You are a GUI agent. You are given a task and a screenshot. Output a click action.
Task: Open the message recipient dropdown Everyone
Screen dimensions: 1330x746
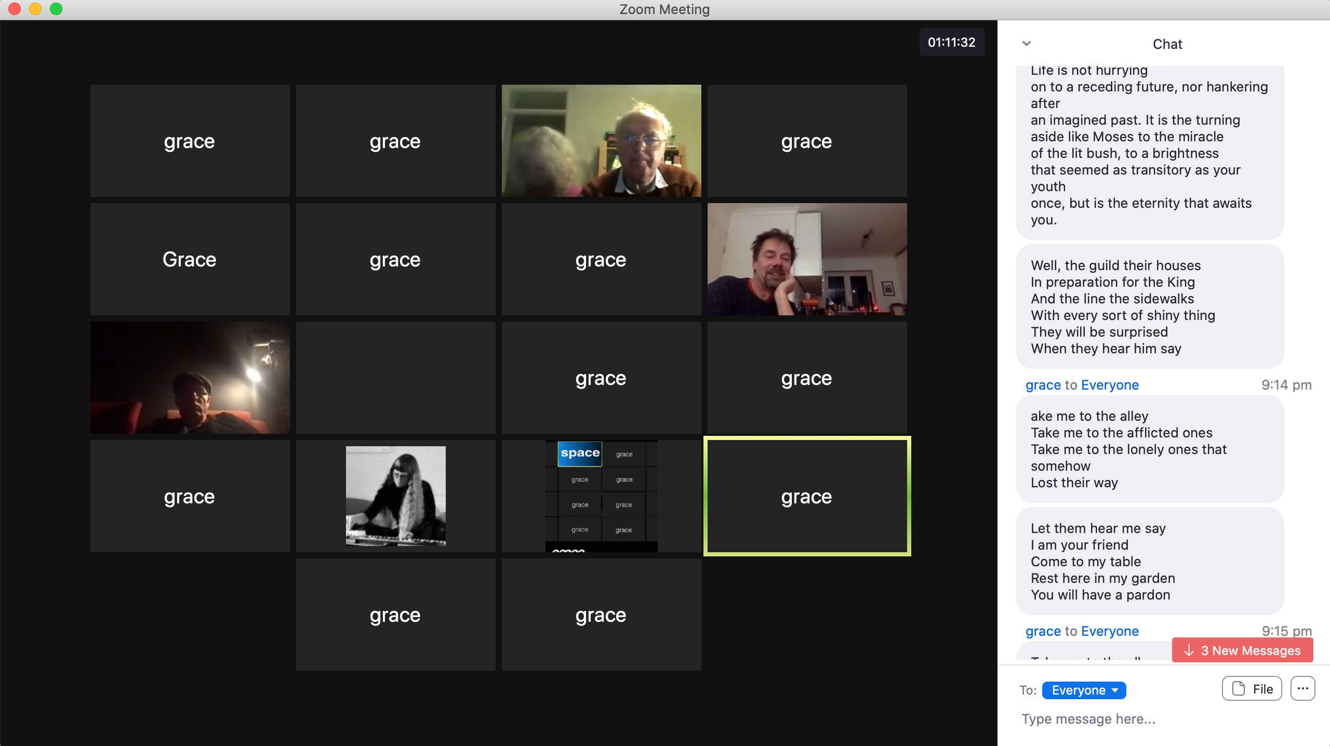(1083, 688)
